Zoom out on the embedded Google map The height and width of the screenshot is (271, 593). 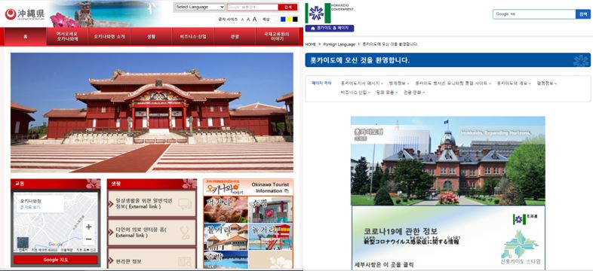coord(89,239)
